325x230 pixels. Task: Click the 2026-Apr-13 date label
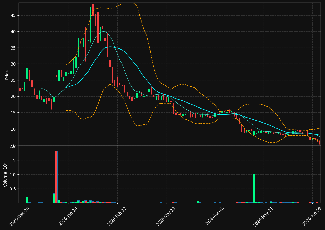pyautogui.click(x=214, y=216)
